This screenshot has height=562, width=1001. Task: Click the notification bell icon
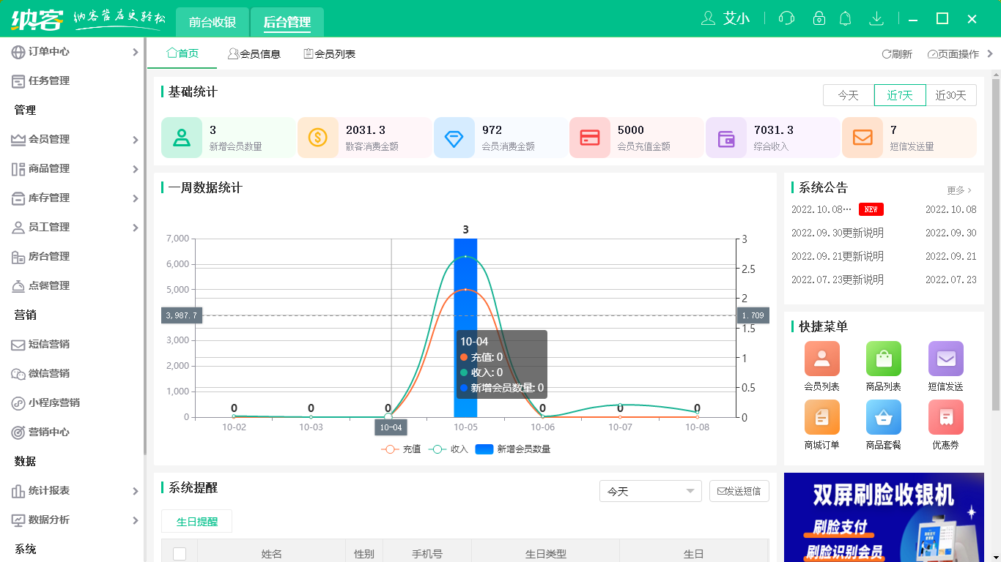click(x=845, y=18)
